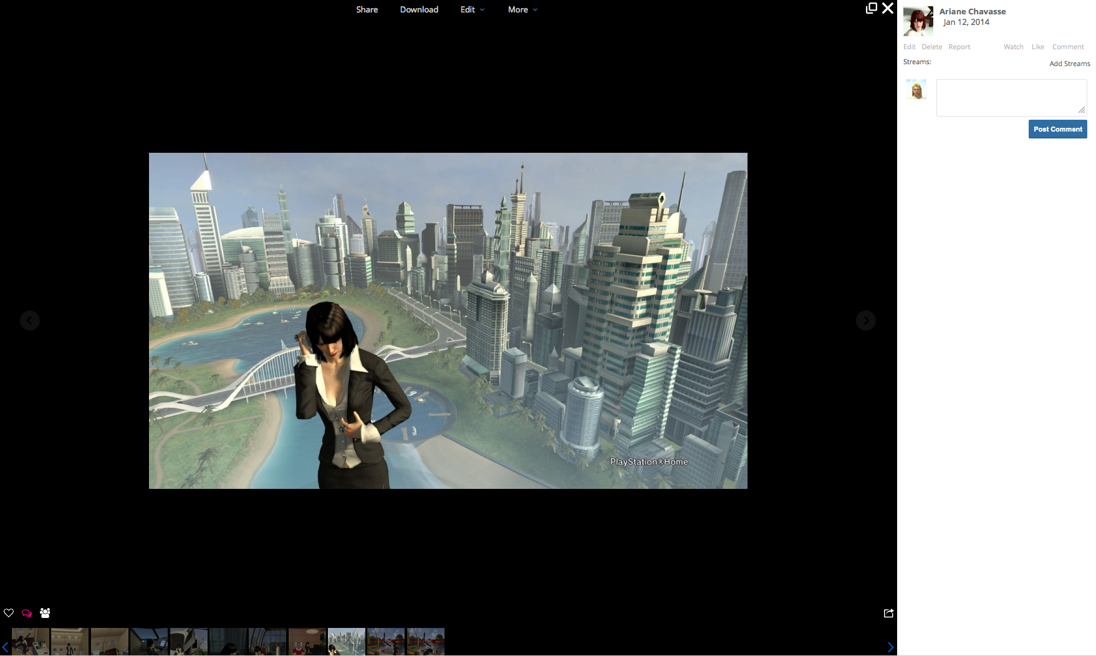This screenshot has width=1096, height=656.
Task: Click Download in the top menu
Action: pyautogui.click(x=419, y=9)
